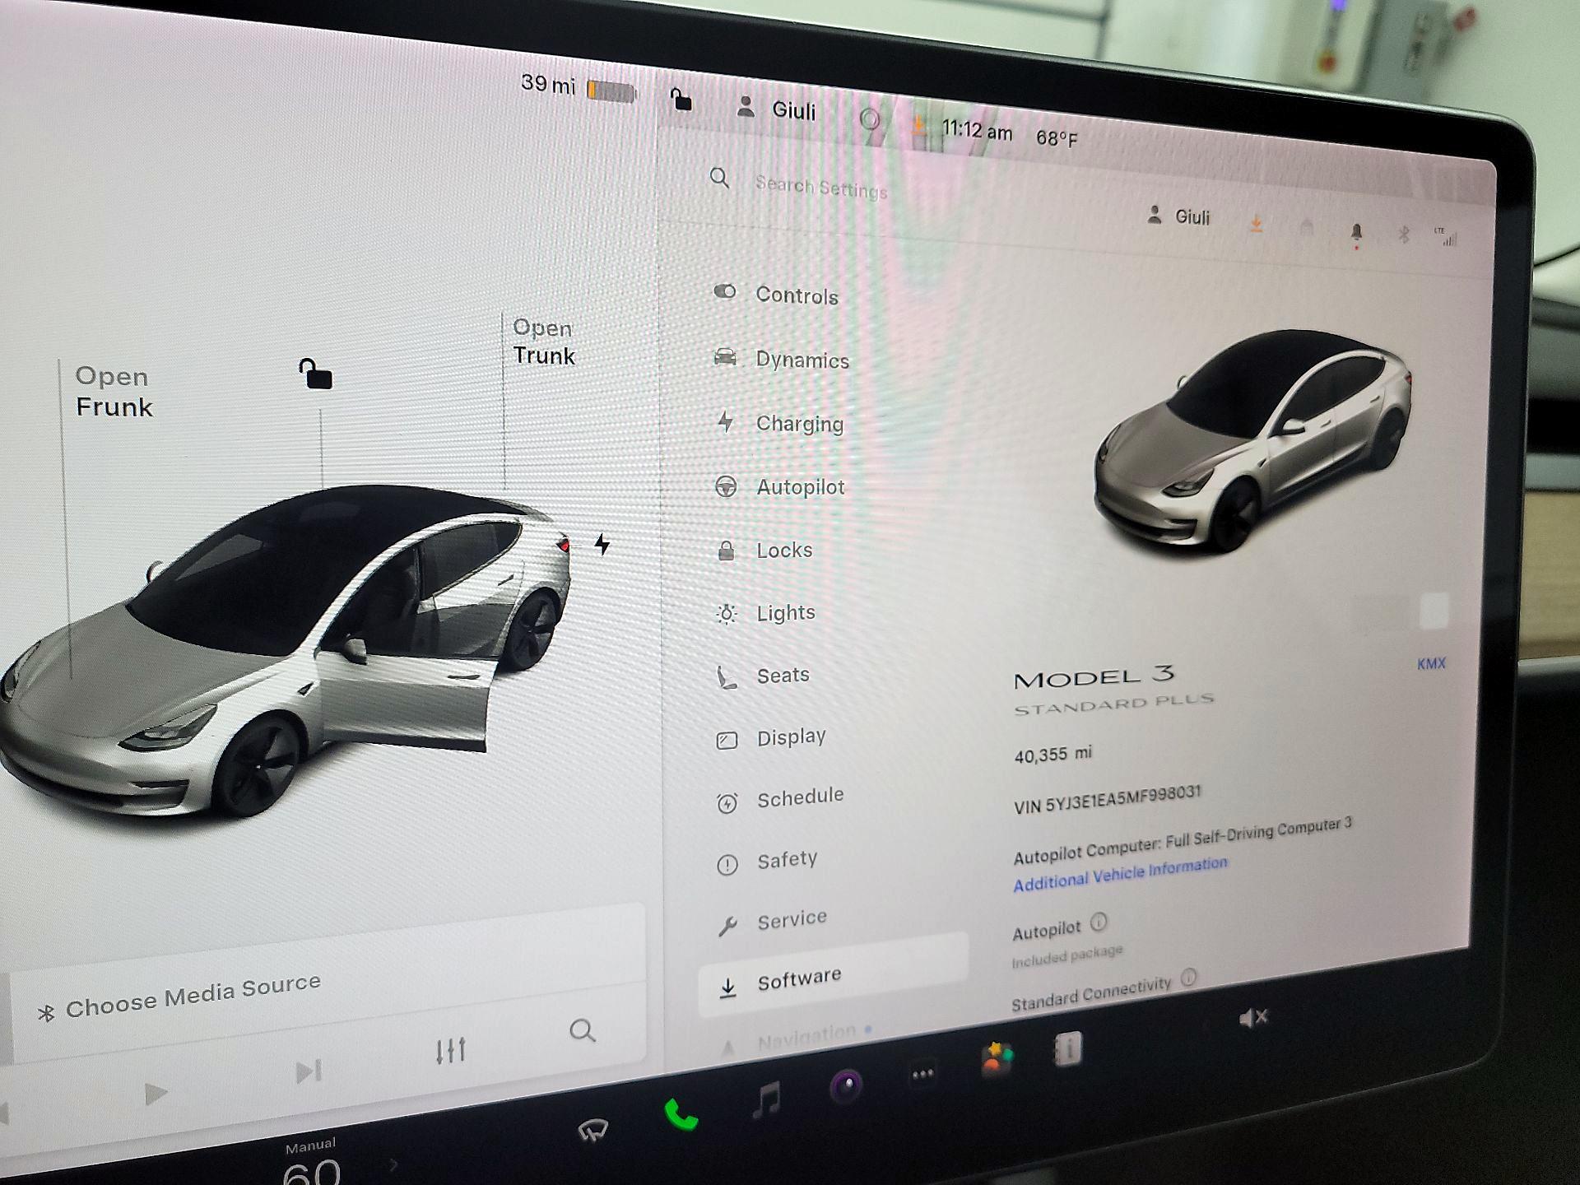1580x1185 pixels.
Task: Unmute audio via the muted speaker icon
Action: [1253, 1019]
